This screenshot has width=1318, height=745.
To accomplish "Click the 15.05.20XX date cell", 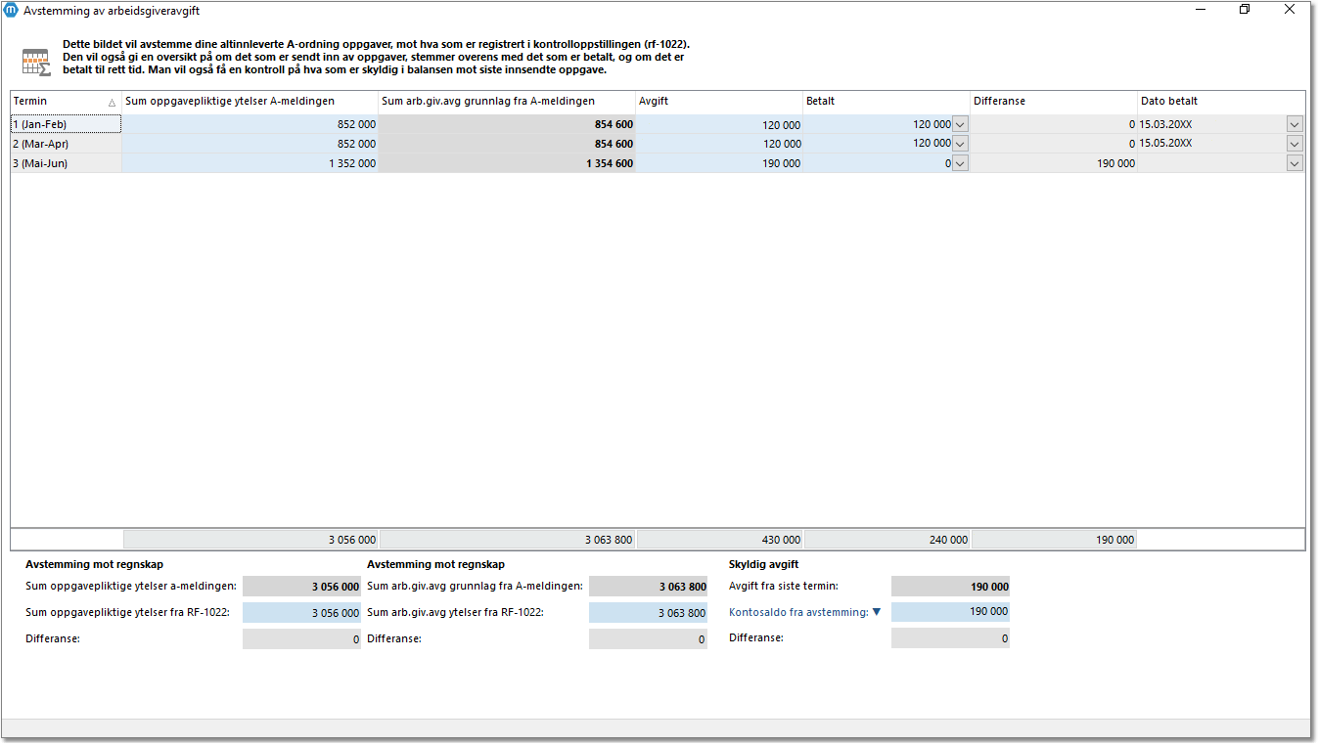I will point(1212,144).
